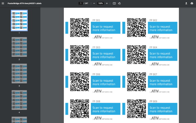This screenshot has width=196, height=123.
Task: Click the 'FP 001' label text
Action: pos(96,20)
